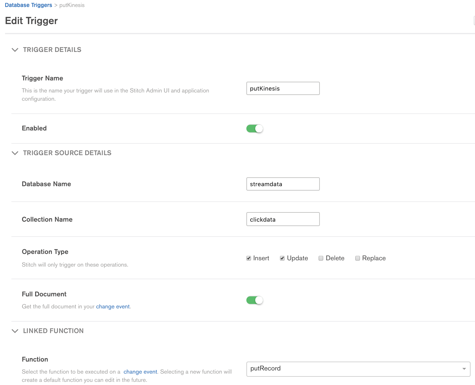
Task: Toggle the Enabled switch off
Action: point(255,129)
